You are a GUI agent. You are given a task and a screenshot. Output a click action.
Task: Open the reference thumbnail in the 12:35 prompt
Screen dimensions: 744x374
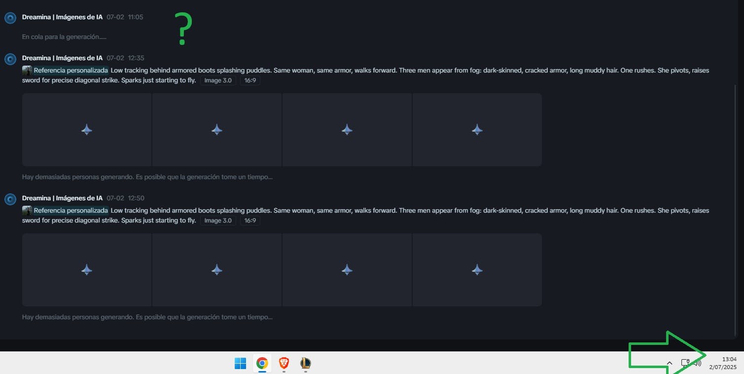tap(27, 71)
